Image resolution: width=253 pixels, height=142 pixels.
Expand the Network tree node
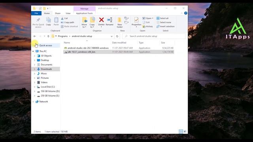pyautogui.click(x=33, y=102)
